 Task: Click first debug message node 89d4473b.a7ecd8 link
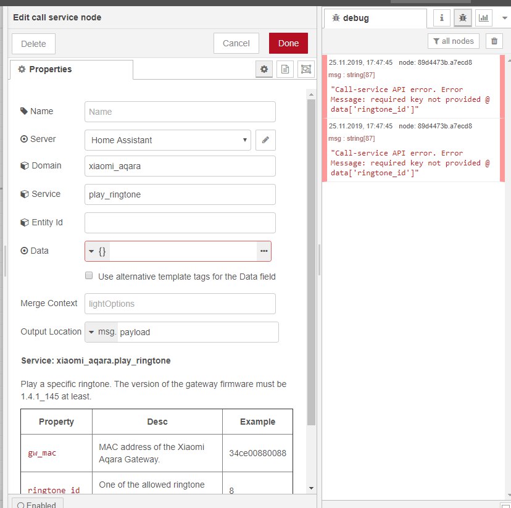(x=435, y=62)
